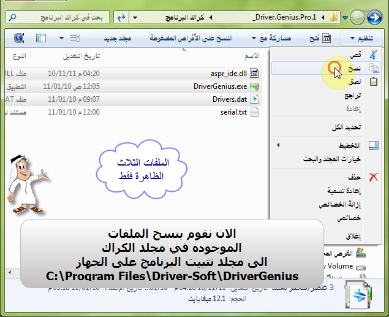Image resolution: width=389 pixels, height=317 pixels.
Task: Click the Windows local disk drive icon
Action: [x=360, y=253]
